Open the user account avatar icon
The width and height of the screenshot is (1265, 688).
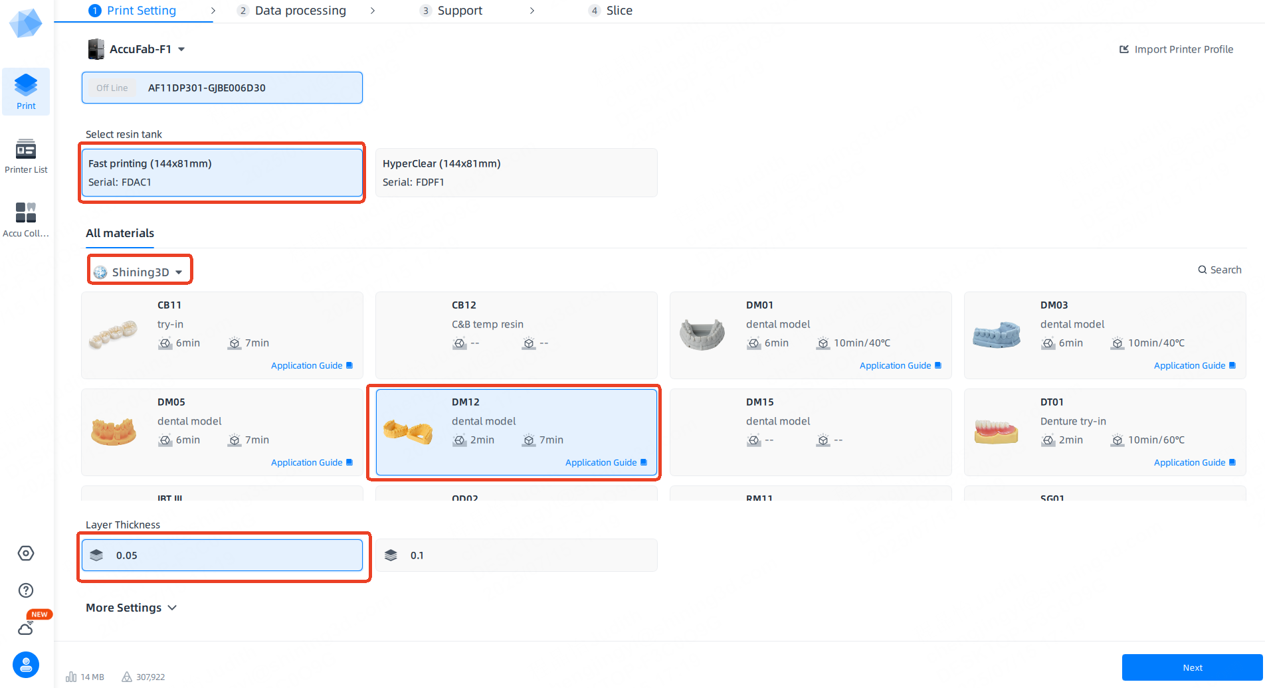tap(26, 665)
